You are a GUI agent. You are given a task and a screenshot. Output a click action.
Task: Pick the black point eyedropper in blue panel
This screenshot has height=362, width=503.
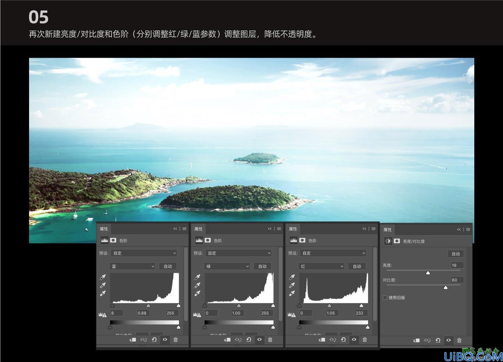click(x=103, y=277)
